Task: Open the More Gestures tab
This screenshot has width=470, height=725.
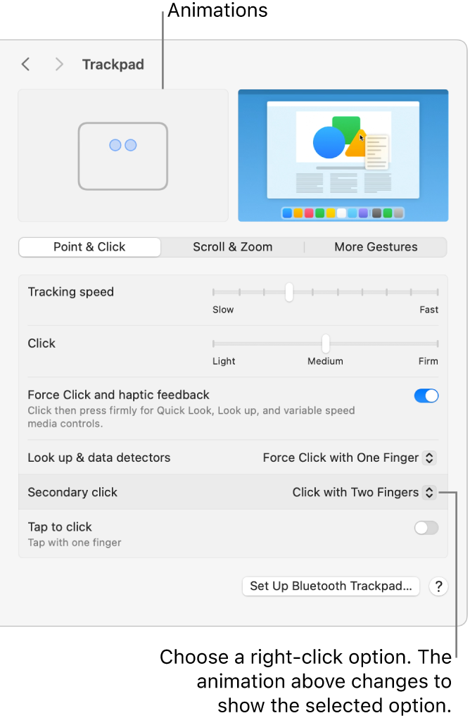Action: (376, 247)
